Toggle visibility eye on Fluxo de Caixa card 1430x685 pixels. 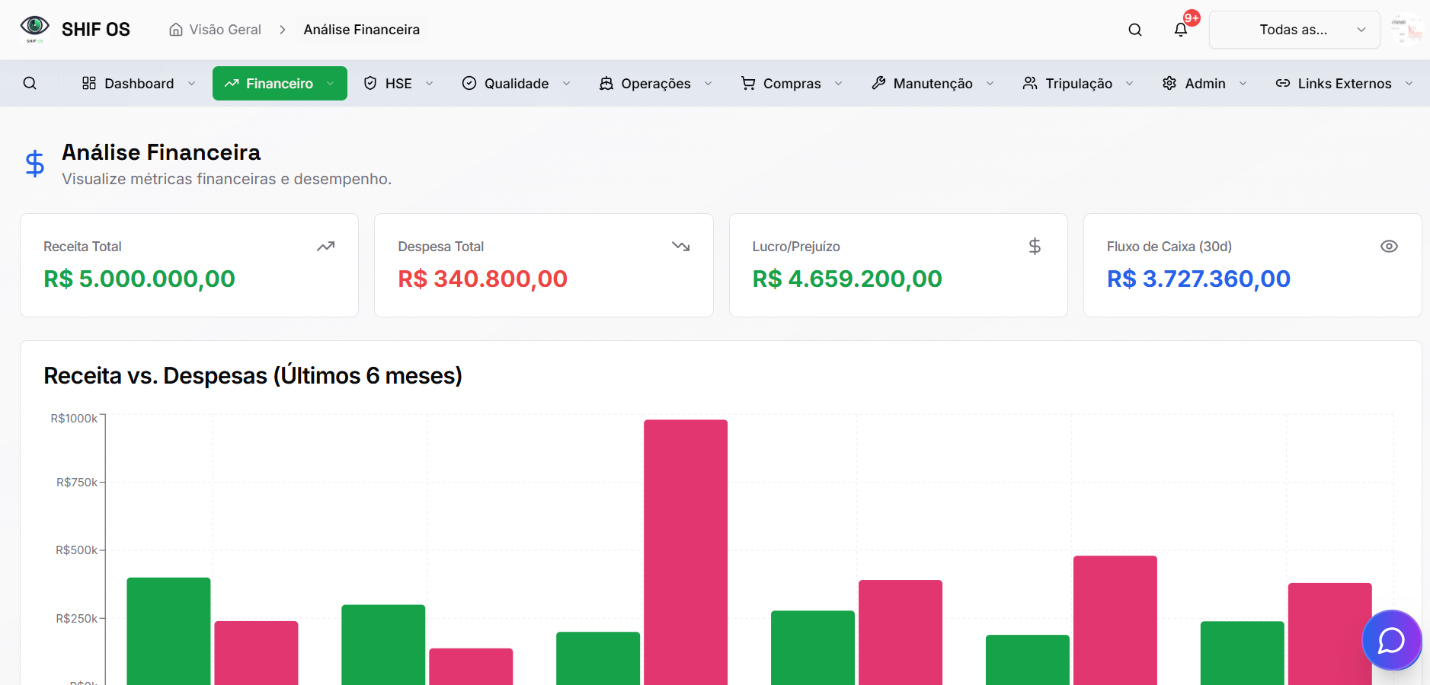[x=1390, y=246]
